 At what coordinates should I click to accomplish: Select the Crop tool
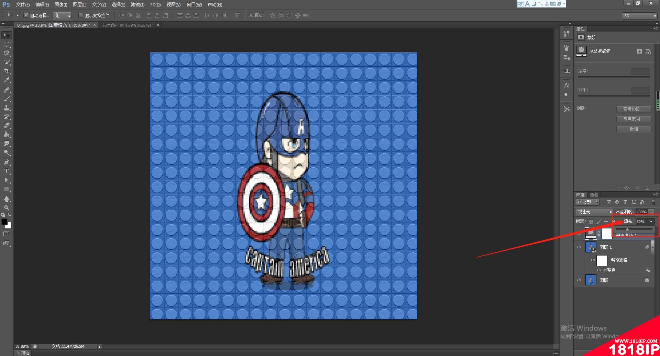click(x=7, y=71)
